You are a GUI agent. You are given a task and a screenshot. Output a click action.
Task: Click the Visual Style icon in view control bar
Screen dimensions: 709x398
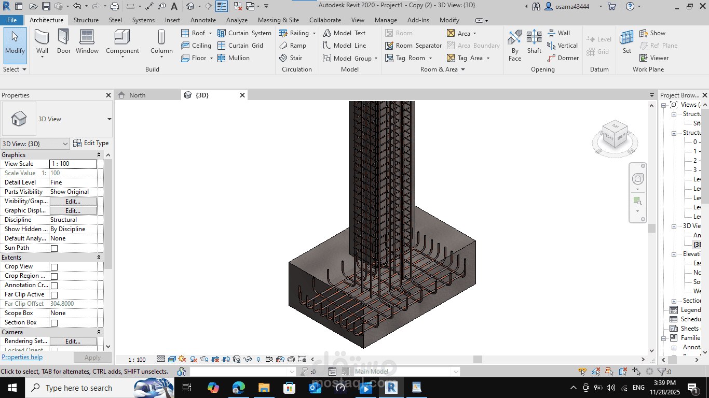click(171, 359)
